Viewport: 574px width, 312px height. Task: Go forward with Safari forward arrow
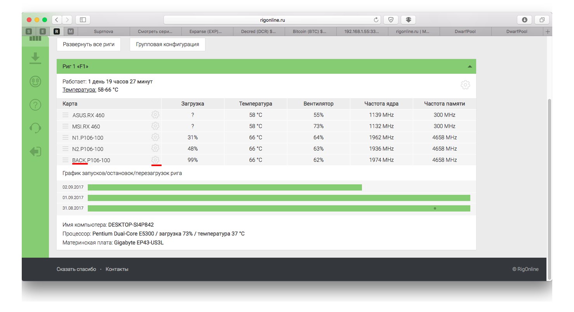67,20
